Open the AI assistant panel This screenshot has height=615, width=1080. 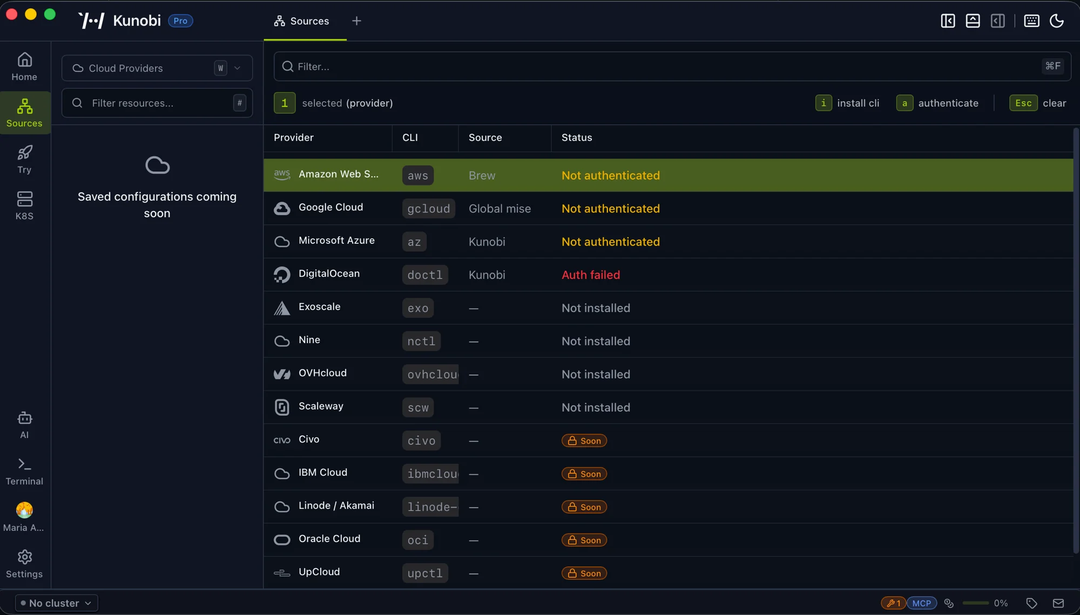(25, 425)
